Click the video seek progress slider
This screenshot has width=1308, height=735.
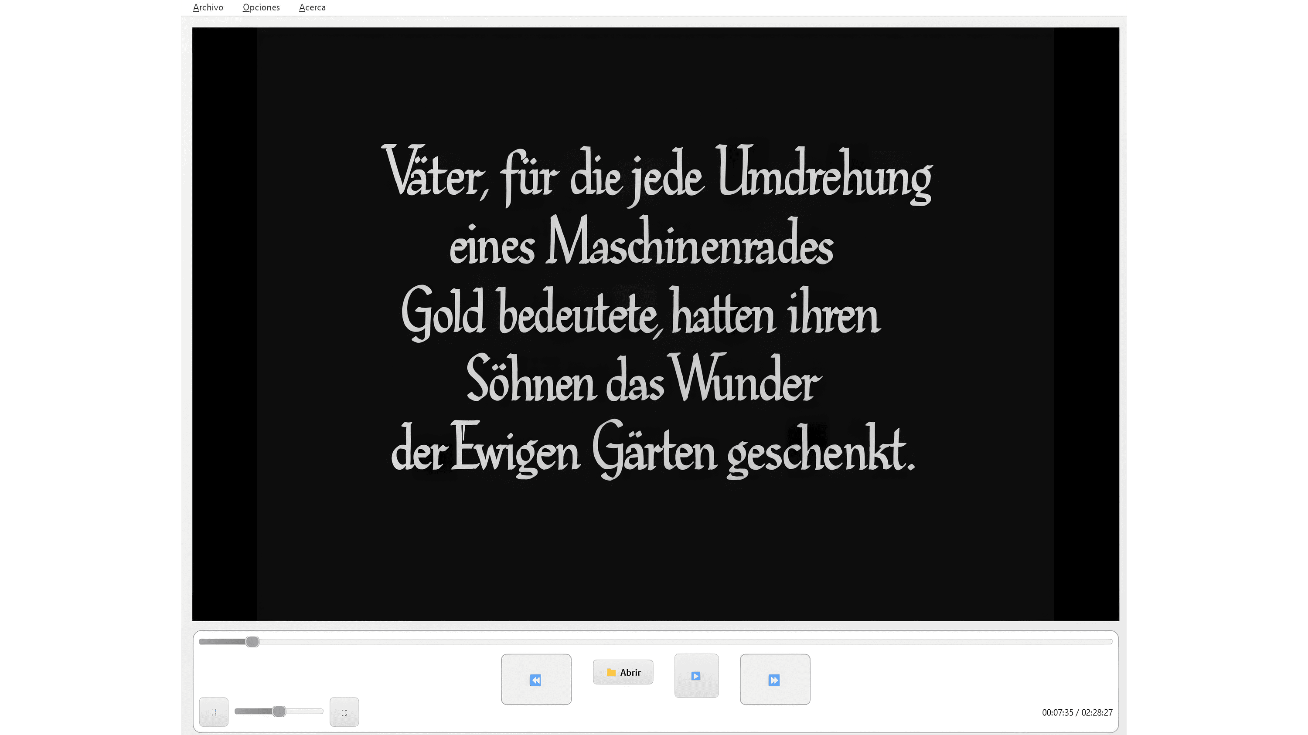[x=655, y=642]
